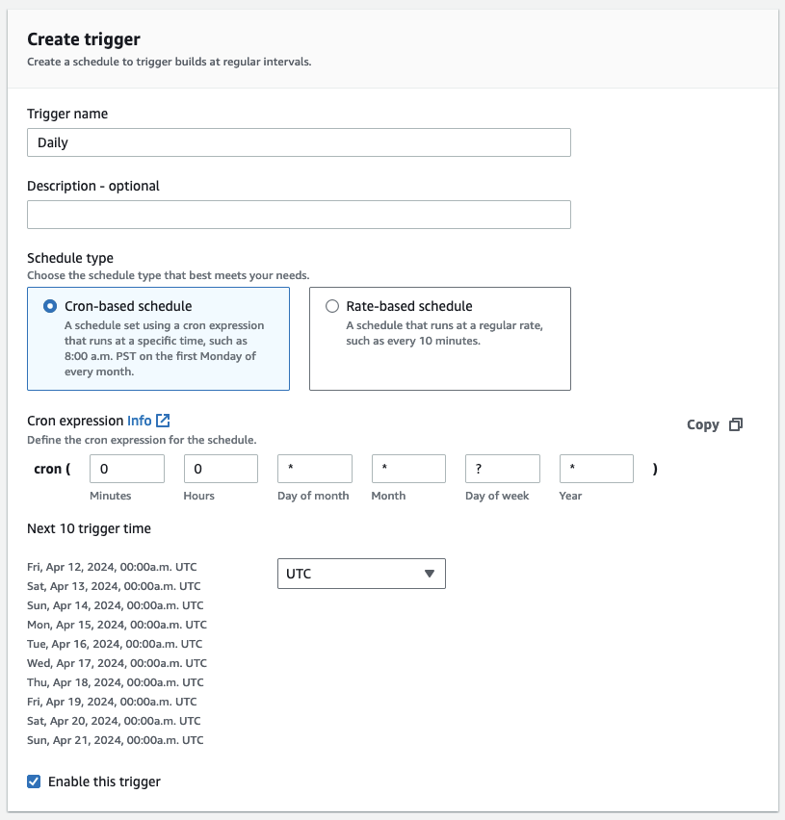The width and height of the screenshot is (785, 820).
Task: Select the Month cron field
Action: coord(408,469)
